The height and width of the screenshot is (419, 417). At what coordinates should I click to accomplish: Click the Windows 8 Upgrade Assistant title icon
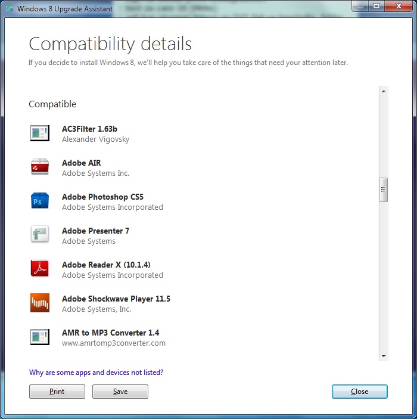(10, 8)
